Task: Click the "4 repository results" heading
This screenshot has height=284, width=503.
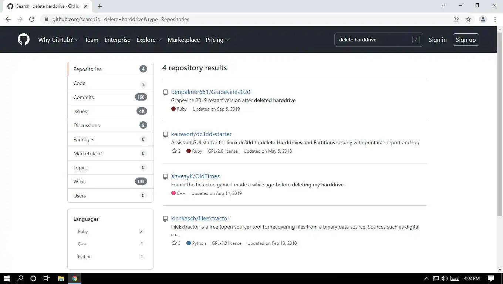Action: (x=195, y=68)
